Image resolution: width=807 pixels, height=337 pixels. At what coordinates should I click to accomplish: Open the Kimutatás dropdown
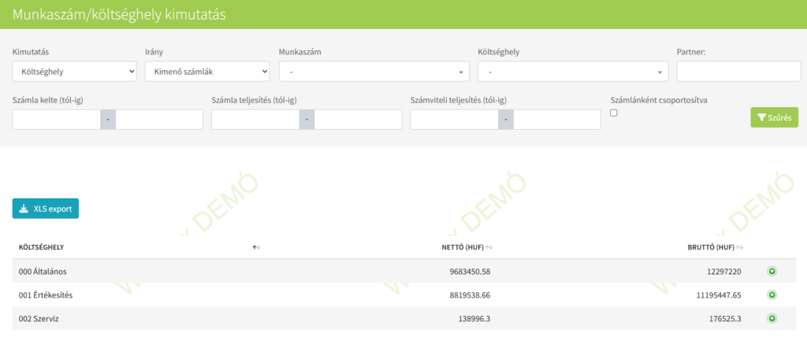(75, 72)
